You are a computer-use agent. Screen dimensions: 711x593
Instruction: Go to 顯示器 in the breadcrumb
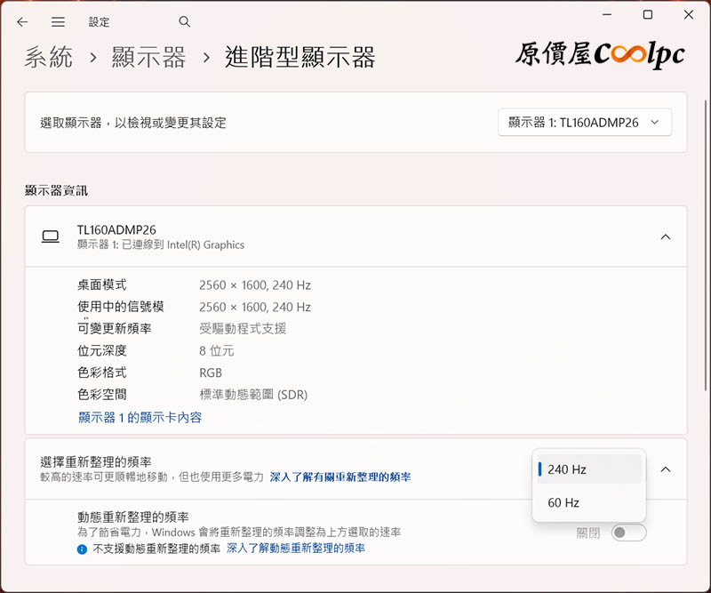(149, 59)
